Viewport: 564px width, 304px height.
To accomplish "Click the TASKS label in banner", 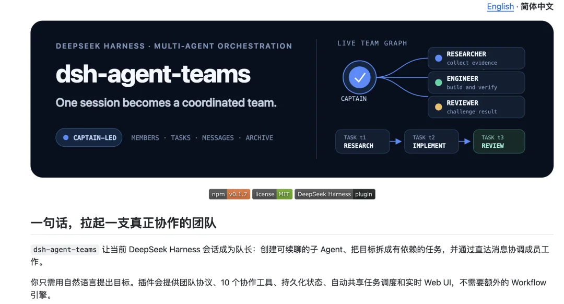I will 181,138.
